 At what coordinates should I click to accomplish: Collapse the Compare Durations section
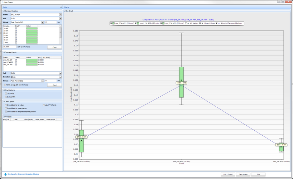coord(4,11)
